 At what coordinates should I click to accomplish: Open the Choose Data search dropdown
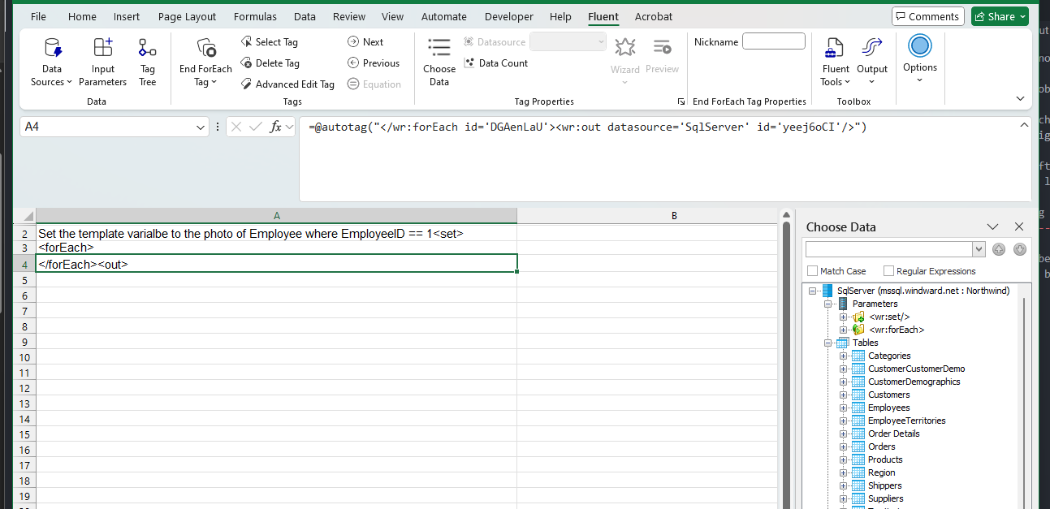pyautogui.click(x=979, y=249)
